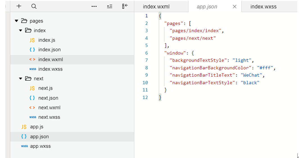This screenshot has height=158, width=299.
Task: Hide the file tree sidebar panel icon
Action: [125, 6]
